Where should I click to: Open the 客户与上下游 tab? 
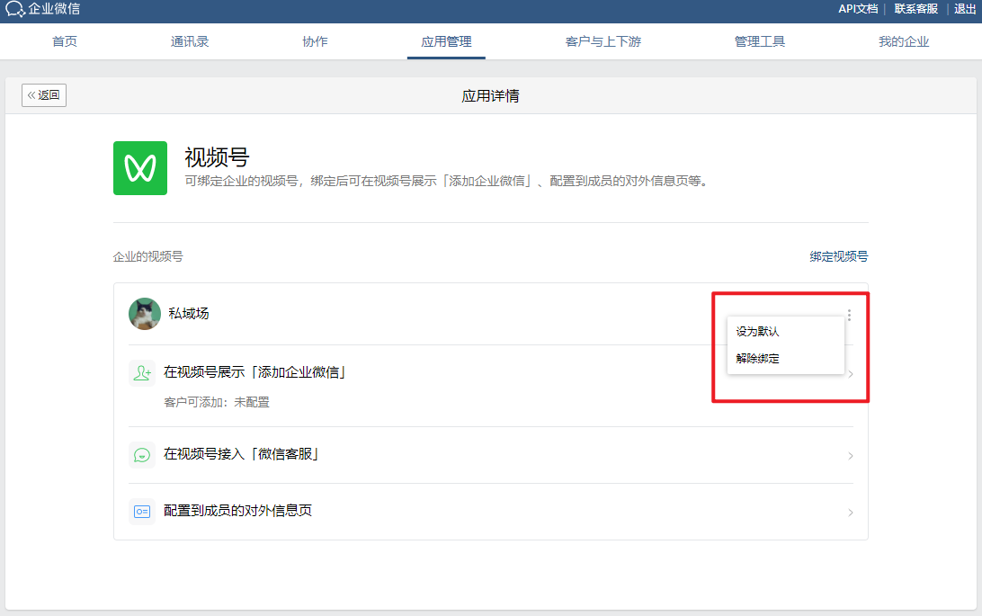click(x=603, y=41)
